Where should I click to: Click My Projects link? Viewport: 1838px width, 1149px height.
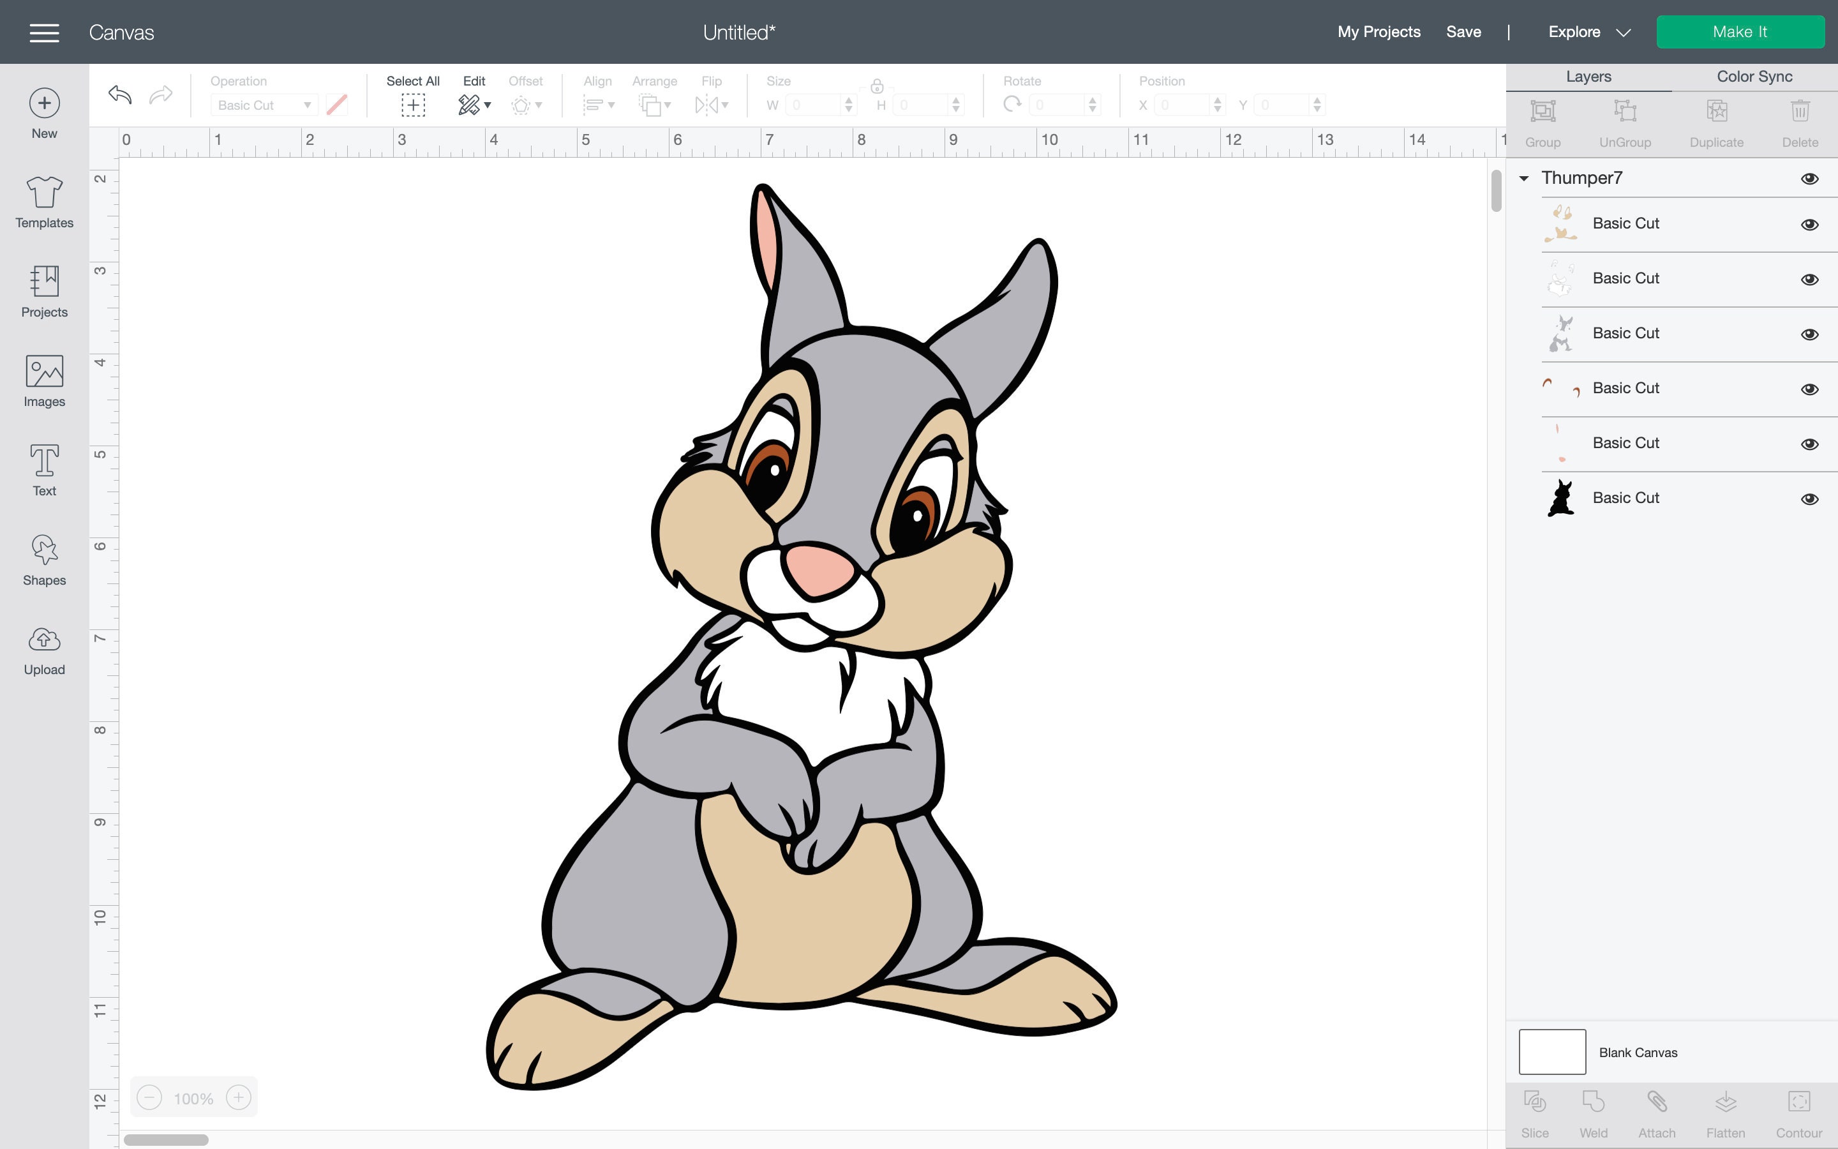1378,32
